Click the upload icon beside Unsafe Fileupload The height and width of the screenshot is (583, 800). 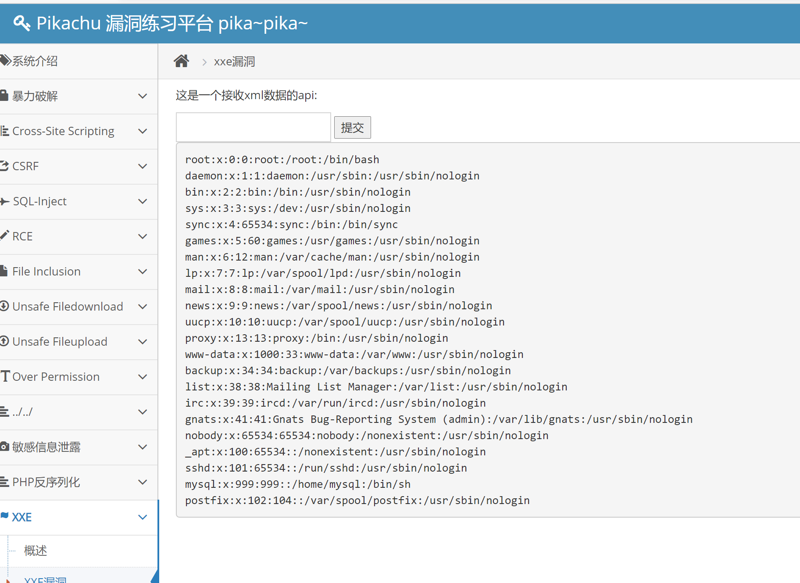click(4, 341)
